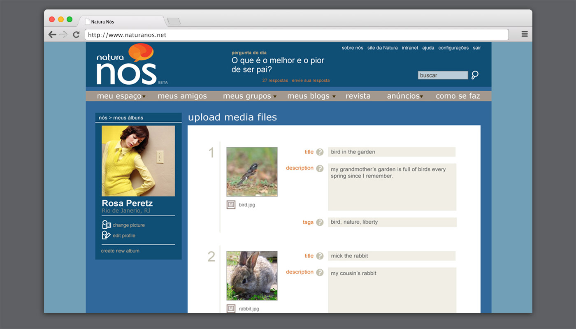The width and height of the screenshot is (576, 329).
Task: Open the ajuda link
Action: click(428, 48)
